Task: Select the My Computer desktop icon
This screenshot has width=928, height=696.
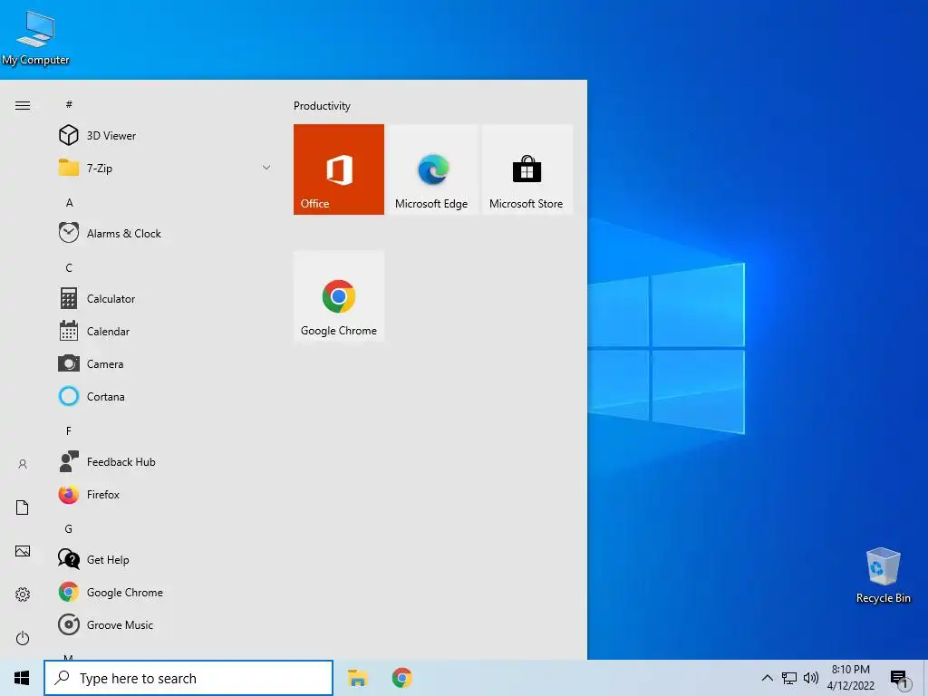Action: point(35,38)
